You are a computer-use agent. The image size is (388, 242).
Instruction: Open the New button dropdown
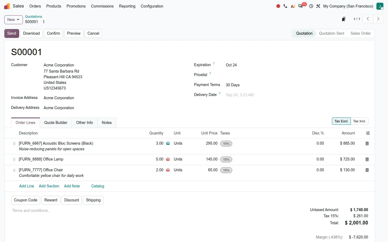[x=13, y=20]
